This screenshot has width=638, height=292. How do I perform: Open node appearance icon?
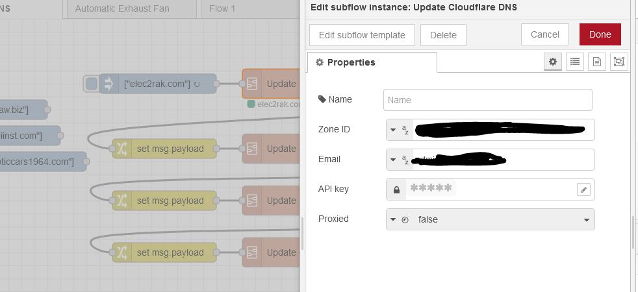tap(619, 62)
